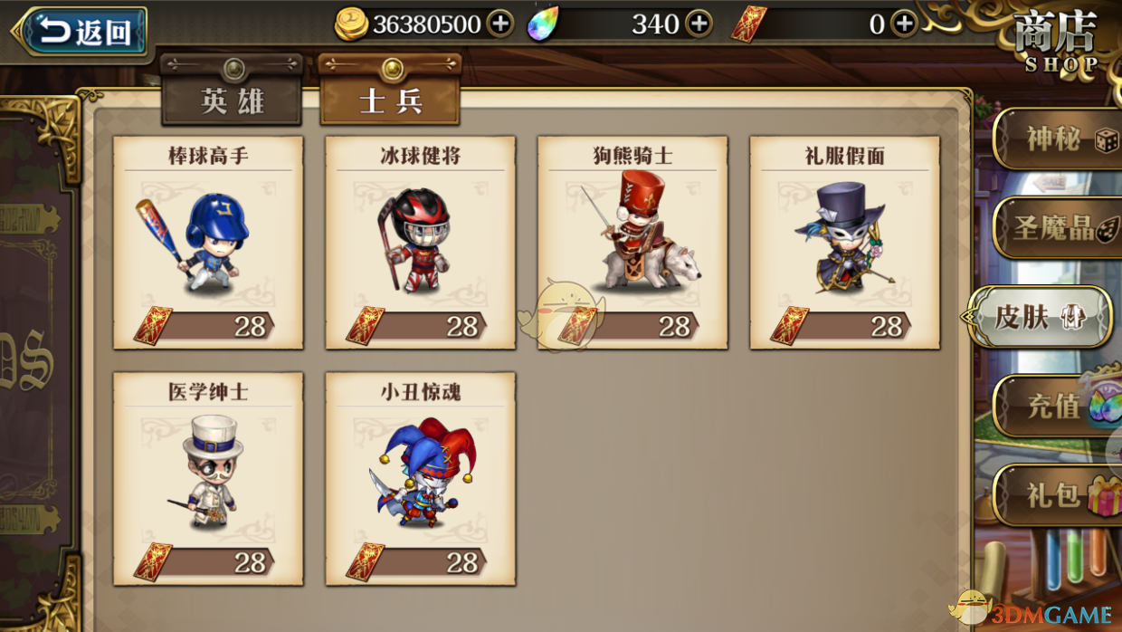Viewport: 1122px width, 632px height.
Task: Select the 皮肤 category in sidebar
Action: 1041,317
